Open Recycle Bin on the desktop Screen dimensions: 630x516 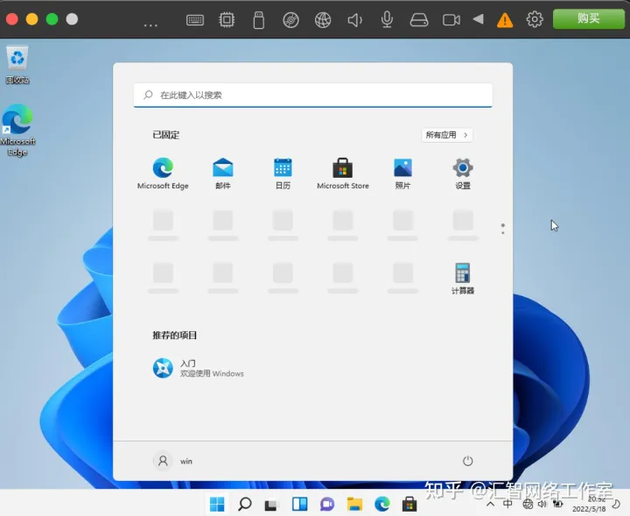tap(17, 65)
